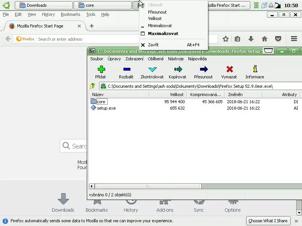Open the Informace info icon in 7-Zip
Screen dimensions: 302x226
pos(255,69)
